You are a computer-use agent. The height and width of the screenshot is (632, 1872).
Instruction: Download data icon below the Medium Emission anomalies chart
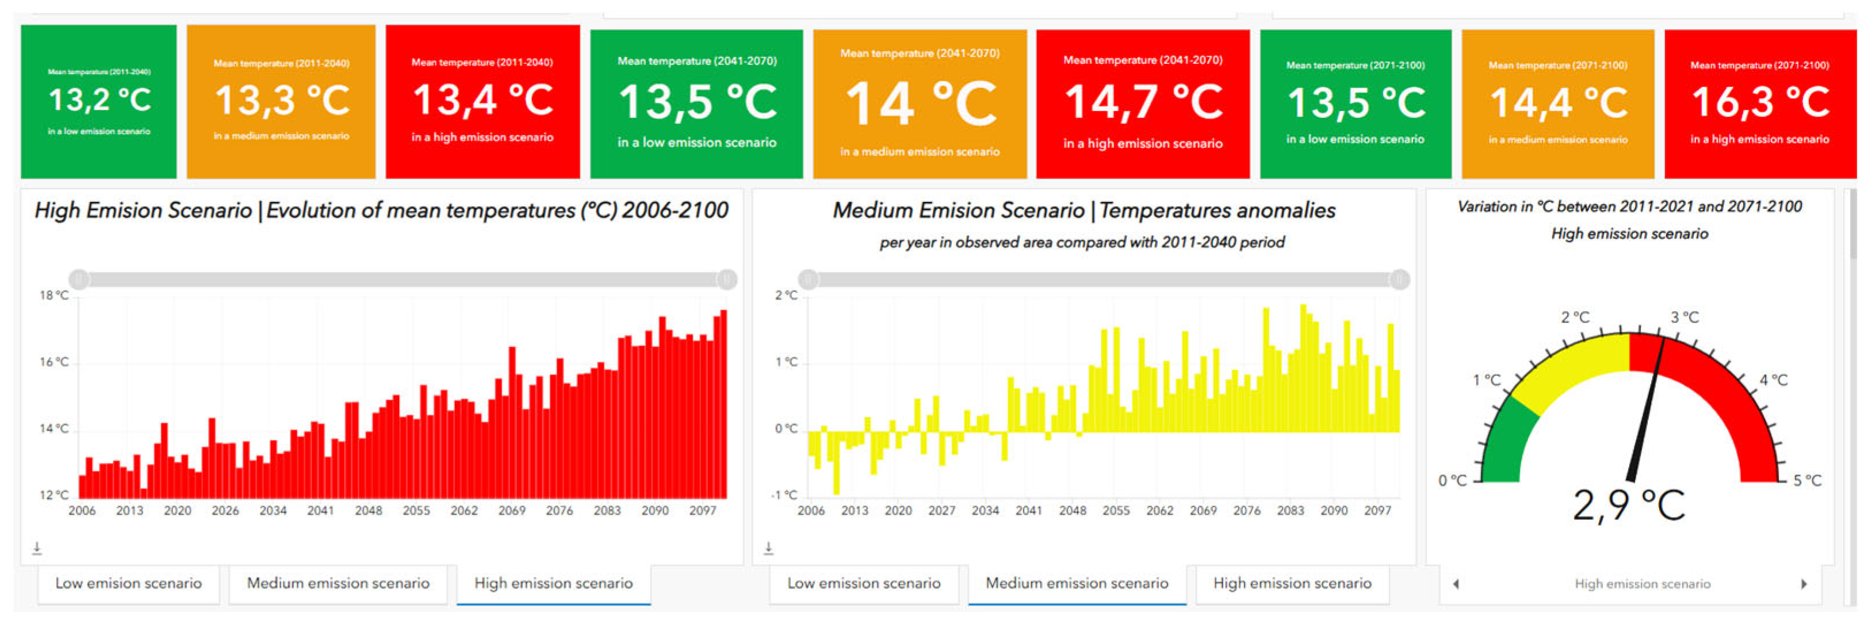[768, 549]
